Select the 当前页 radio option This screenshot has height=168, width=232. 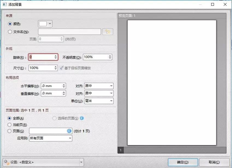pyautogui.click(x=9, y=125)
